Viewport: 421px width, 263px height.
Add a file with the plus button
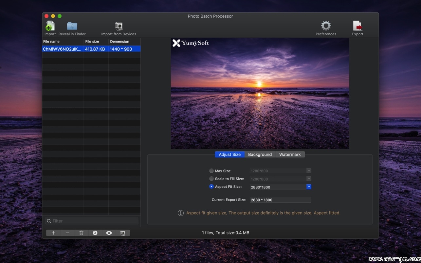pyautogui.click(x=53, y=233)
